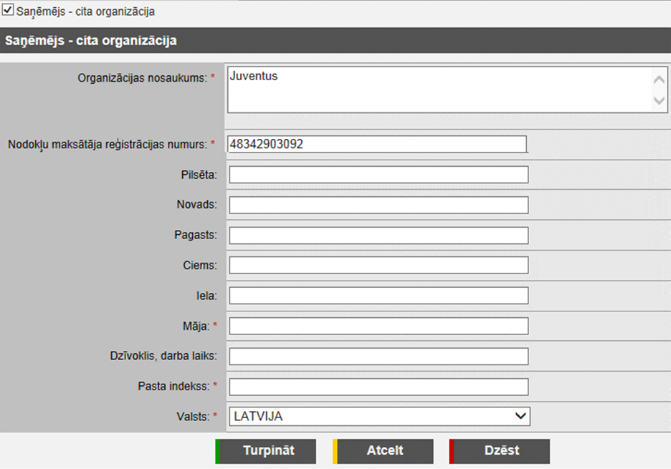The width and height of the screenshot is (671, 469).
Task: Click the 'Pasta indekss' input box
Action: (x=379, y=387)
